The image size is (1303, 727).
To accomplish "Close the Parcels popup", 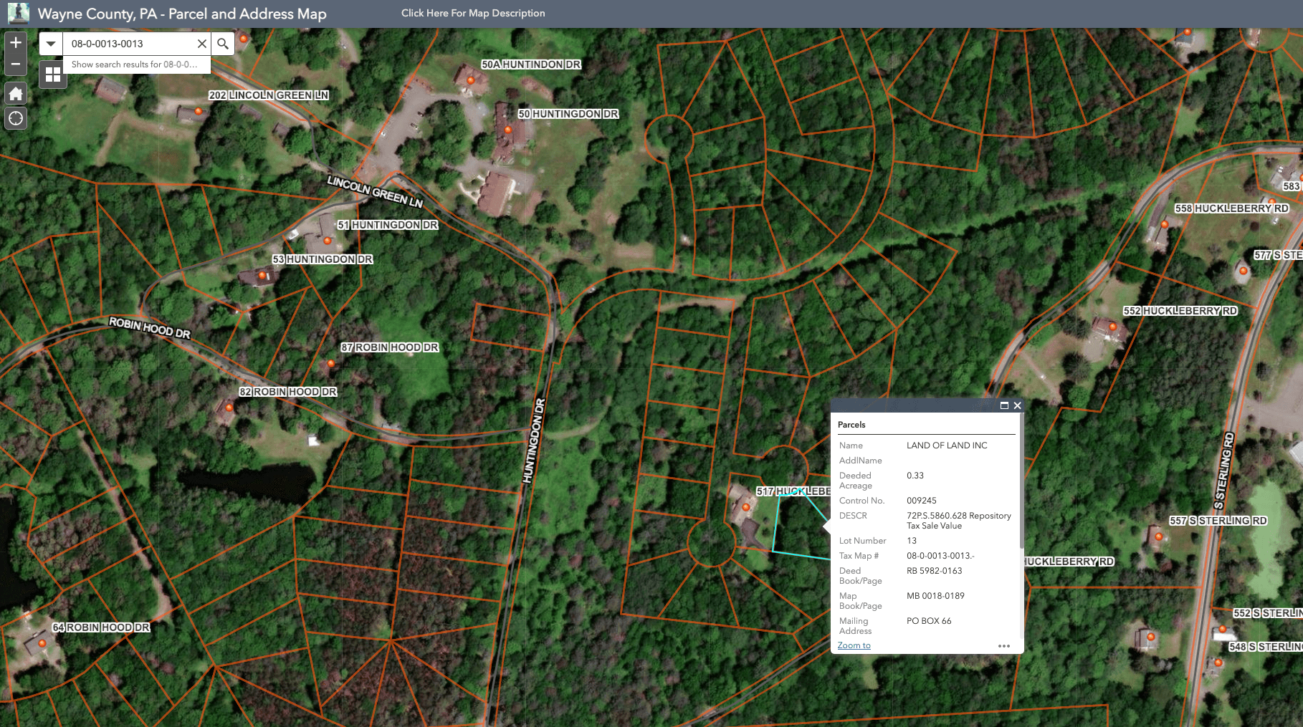I will pos(1017,405).
